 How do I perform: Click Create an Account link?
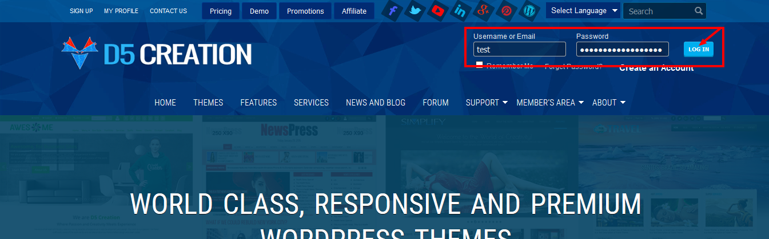656,67
